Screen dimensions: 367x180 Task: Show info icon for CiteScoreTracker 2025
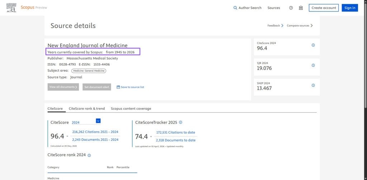[181, 122]
